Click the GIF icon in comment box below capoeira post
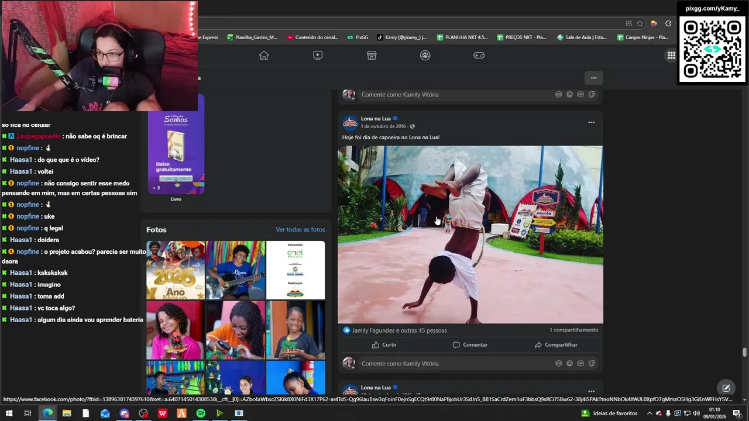The image size is (749, 421). (580, 364)
